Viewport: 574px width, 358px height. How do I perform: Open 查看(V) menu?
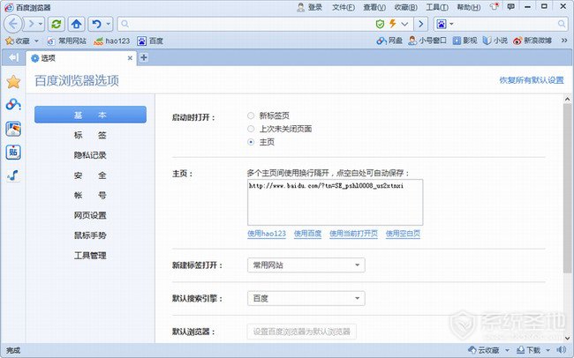tap(374, 7)
